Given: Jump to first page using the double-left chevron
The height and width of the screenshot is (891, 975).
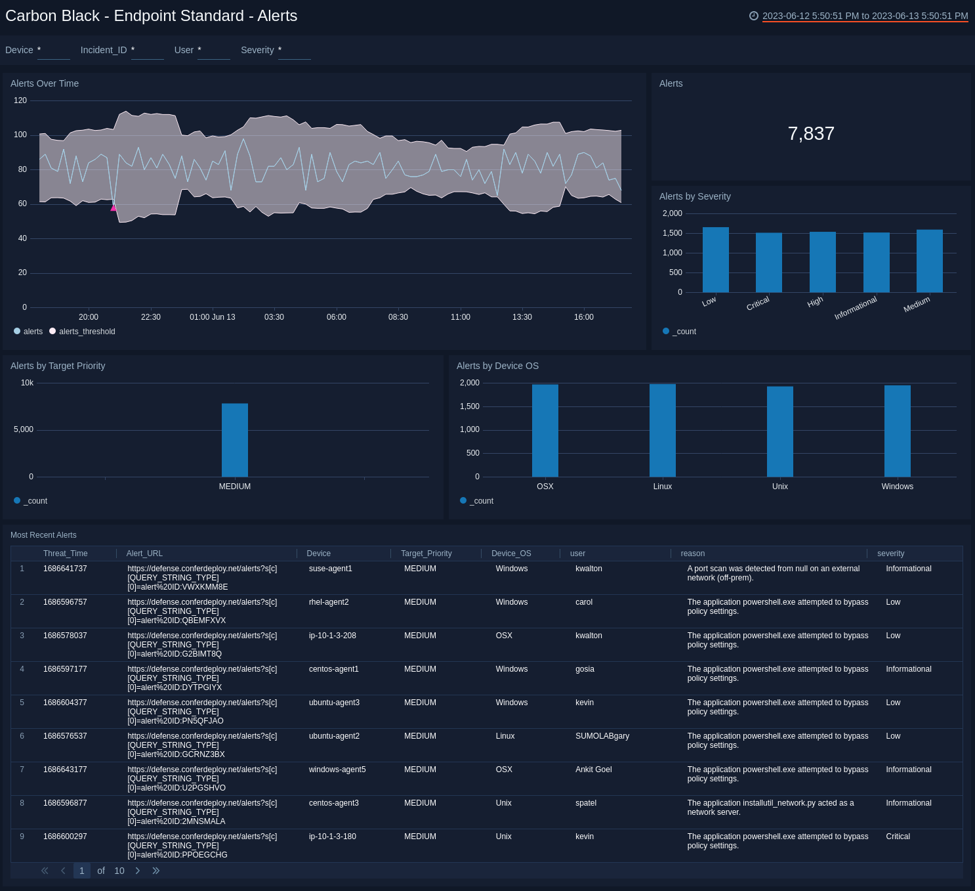Looking at the screenshot, I should coord(45,871).
